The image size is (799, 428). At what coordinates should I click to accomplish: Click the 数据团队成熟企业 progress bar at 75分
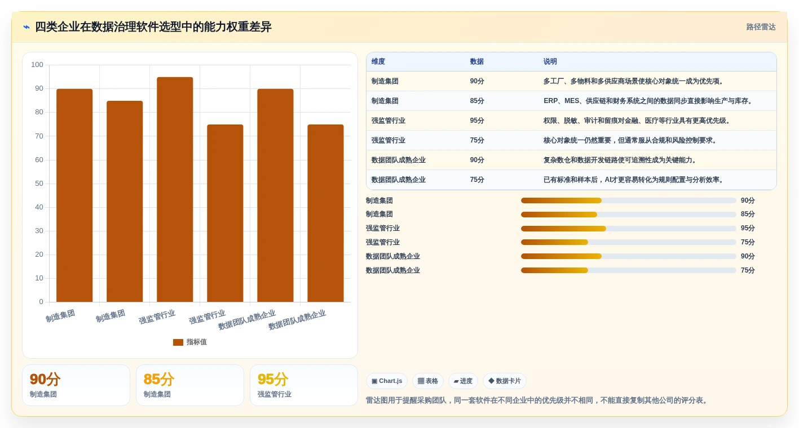click(629, 270)
